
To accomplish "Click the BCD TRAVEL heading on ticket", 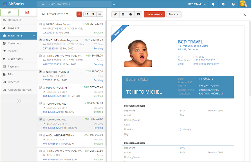I will click(191, 42).
